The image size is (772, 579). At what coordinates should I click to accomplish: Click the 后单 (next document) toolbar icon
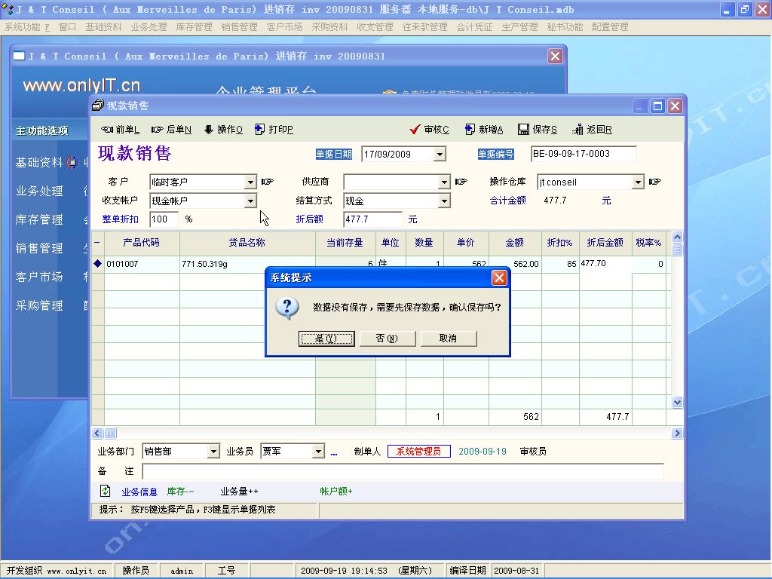point(158,130)
